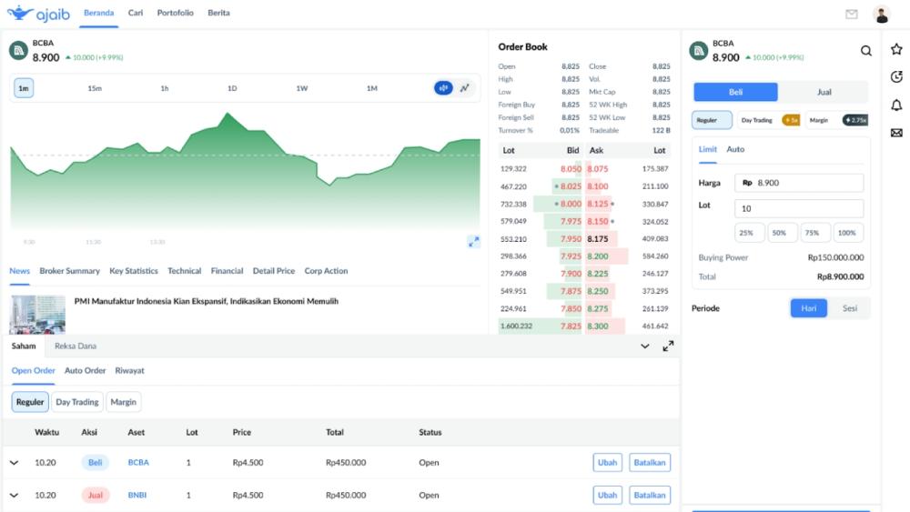Select the 1W chart timeframe
910x512 pixels.
(302, 88)
